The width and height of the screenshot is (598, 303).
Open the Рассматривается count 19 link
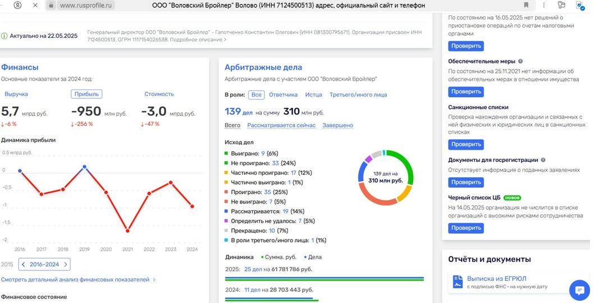click(x=285, y=211)
